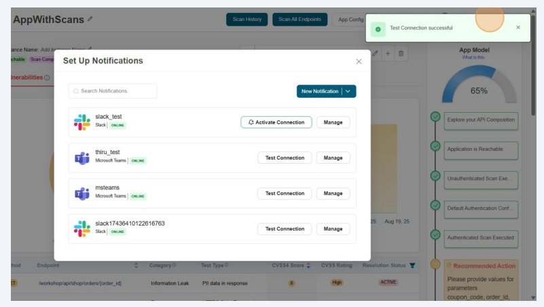The image size is (544, 307).
Task: Click the trash delete icon in toolbar
Action: 401,54
